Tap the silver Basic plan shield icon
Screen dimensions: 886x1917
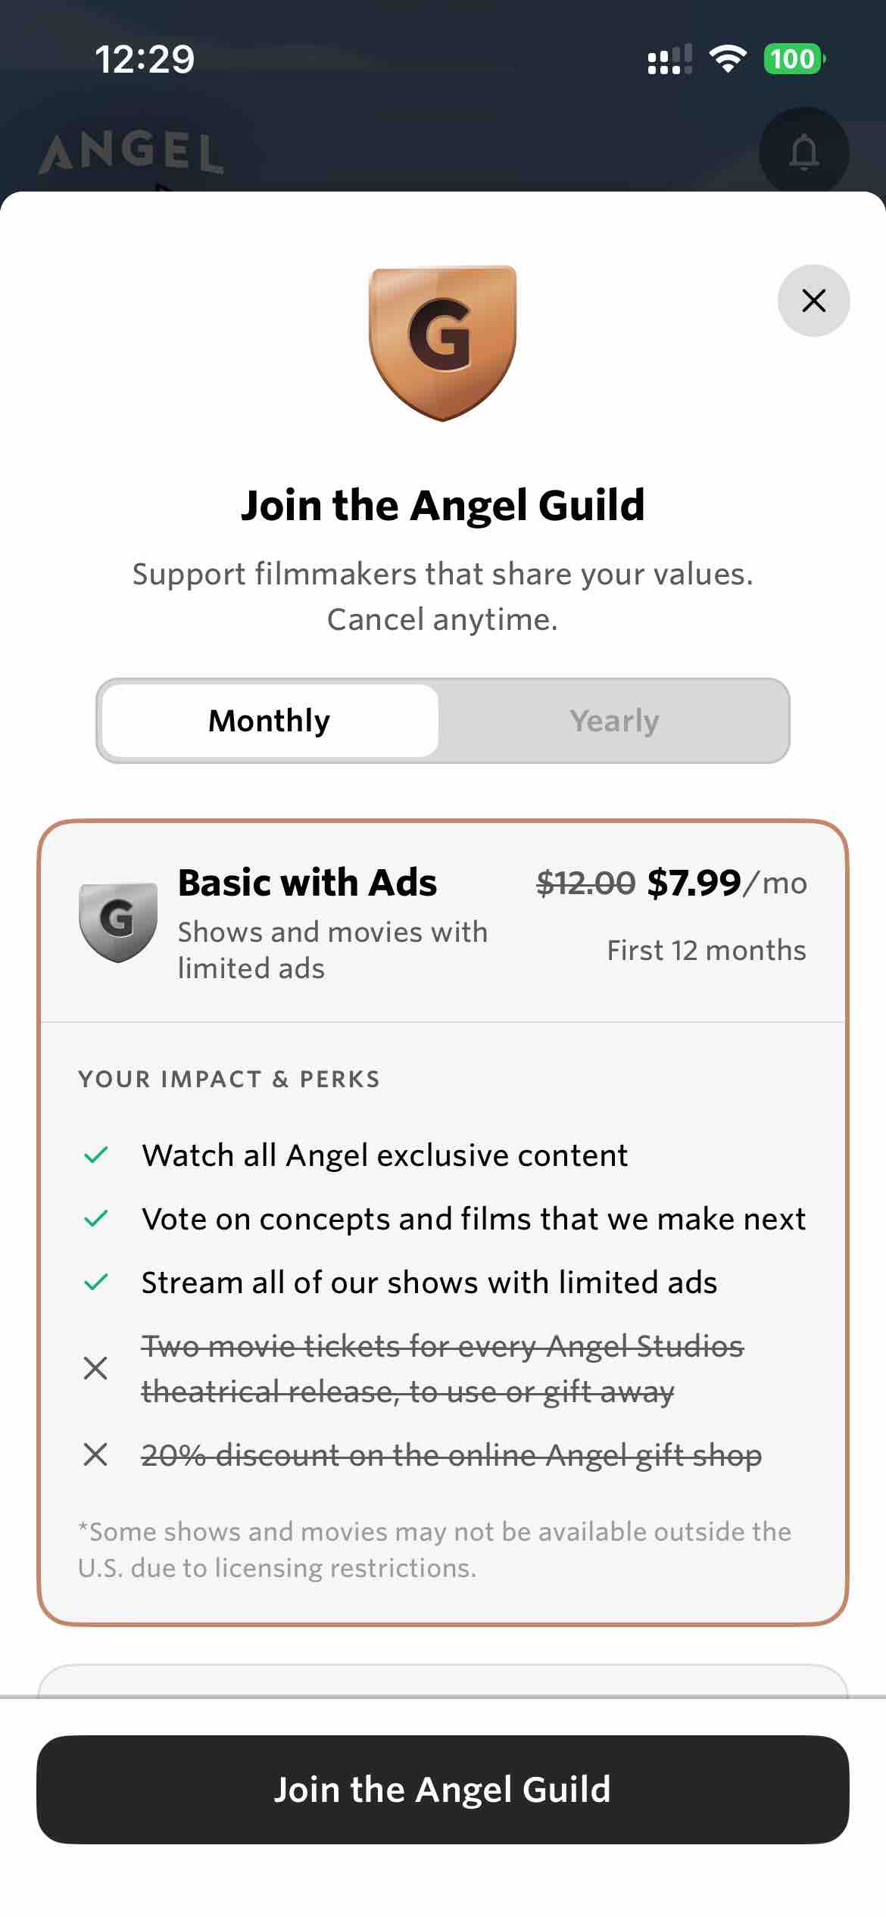tap(118, 922)
